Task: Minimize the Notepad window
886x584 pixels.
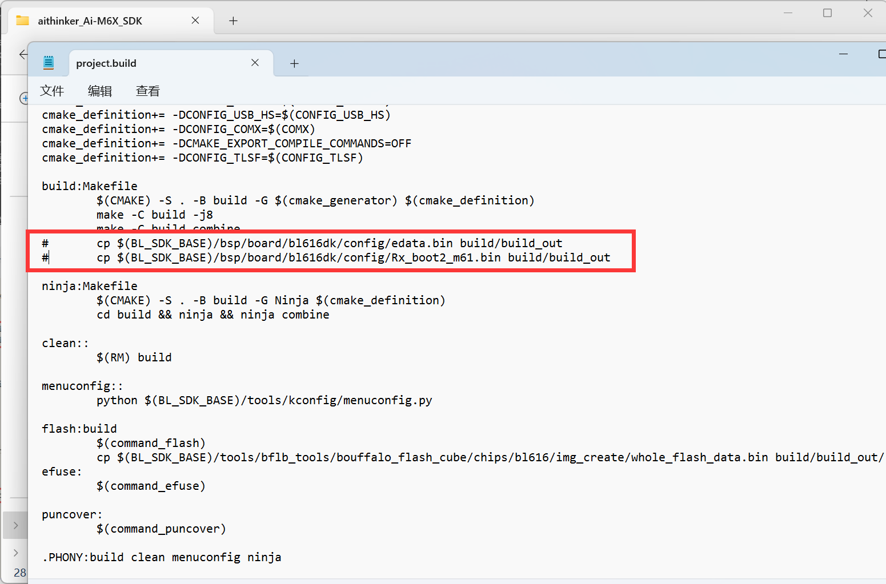Action: pos(843,54)
